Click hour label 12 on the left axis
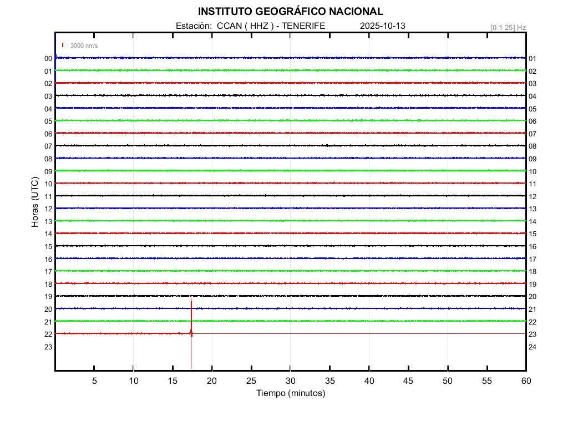The height and width of the screenshot is (426, 568). (48, 209)
